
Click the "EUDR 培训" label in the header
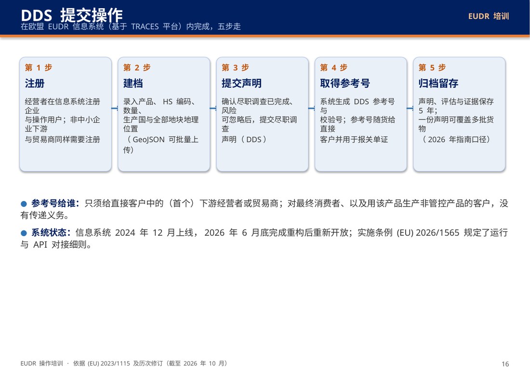[489, 16]
